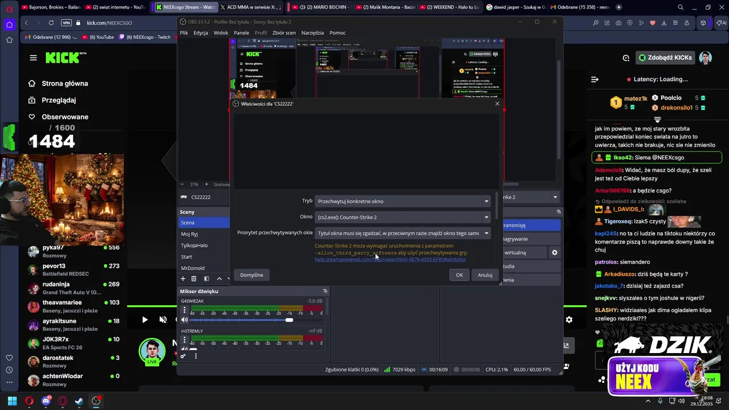The height and width of the screenshot is (410, 729).
Task: Open advanced audio properties gears icon
Action: click(183, 356)
